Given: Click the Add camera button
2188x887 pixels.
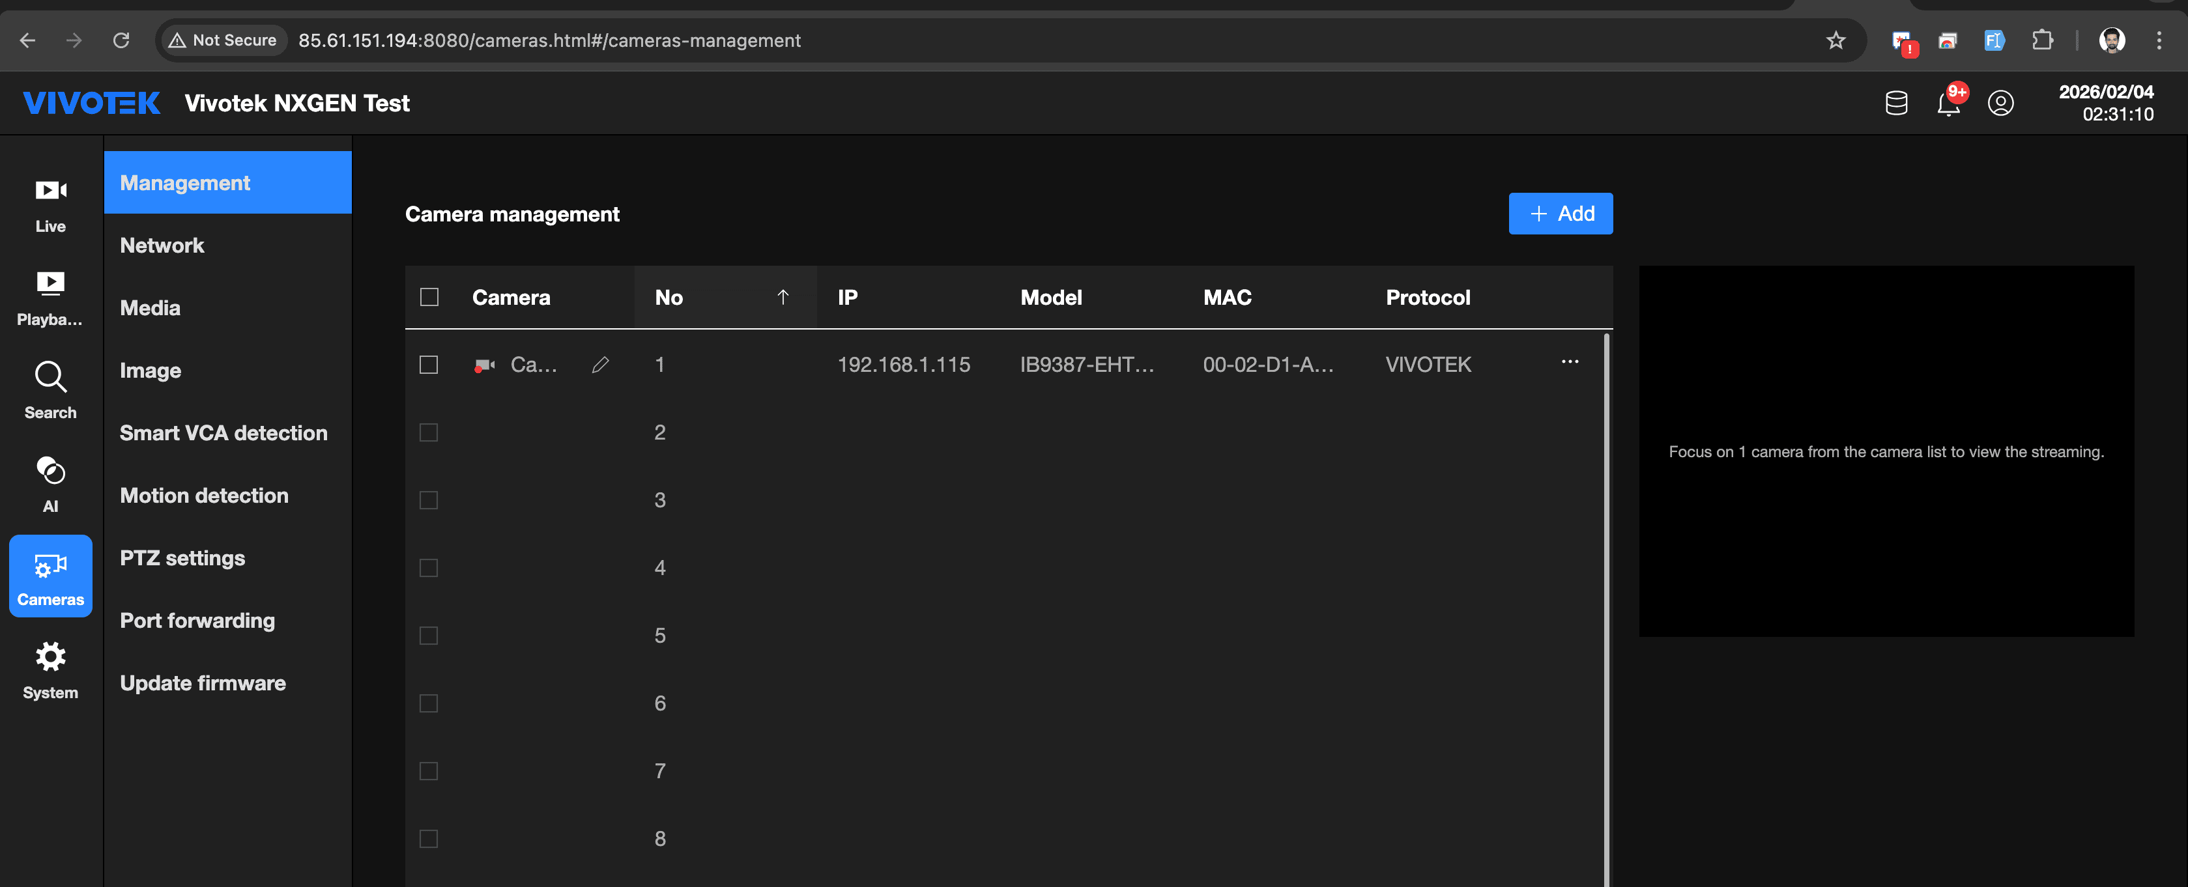Looking at the screenshot, I should [1559, 214].
